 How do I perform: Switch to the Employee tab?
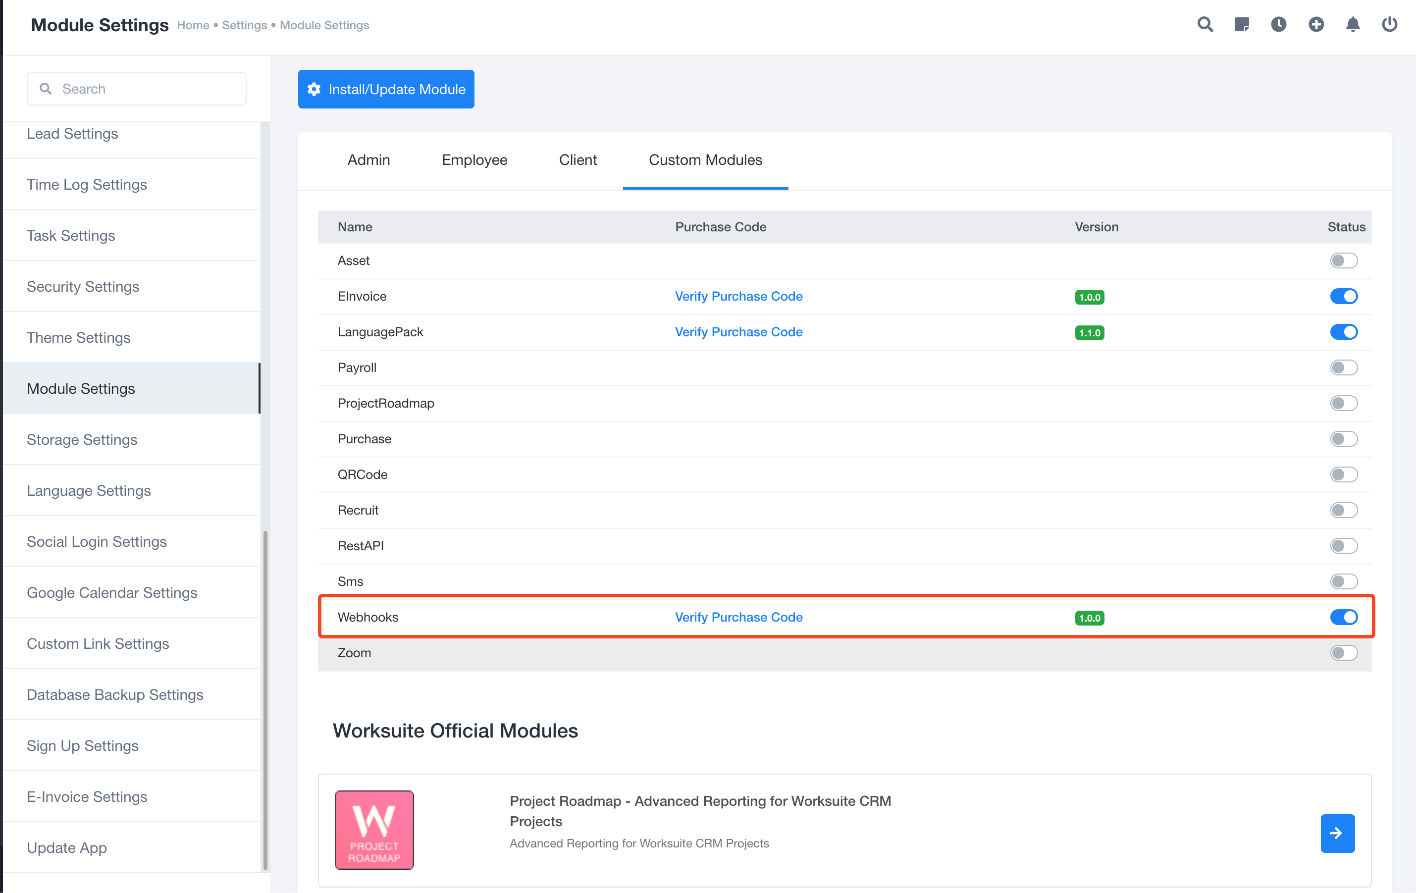474,160
